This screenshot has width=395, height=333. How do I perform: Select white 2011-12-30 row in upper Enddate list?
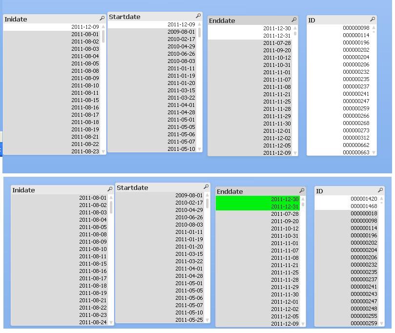tap(250, 28)
